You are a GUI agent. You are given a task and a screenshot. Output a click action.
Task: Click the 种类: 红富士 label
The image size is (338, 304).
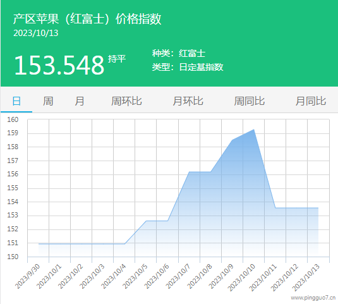(x=179, y=53)
